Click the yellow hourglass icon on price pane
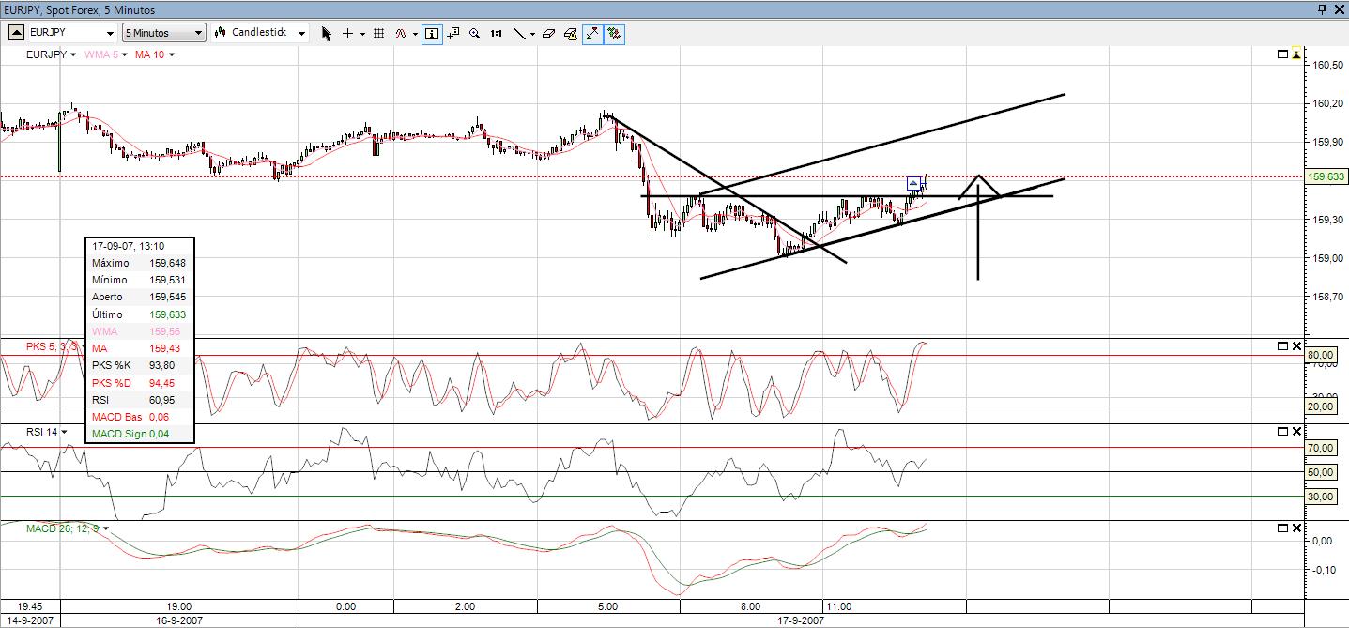1349x628 pixels. click(x=1296, y=54)
